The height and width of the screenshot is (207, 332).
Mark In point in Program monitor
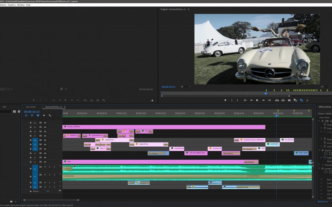[232, 100]
